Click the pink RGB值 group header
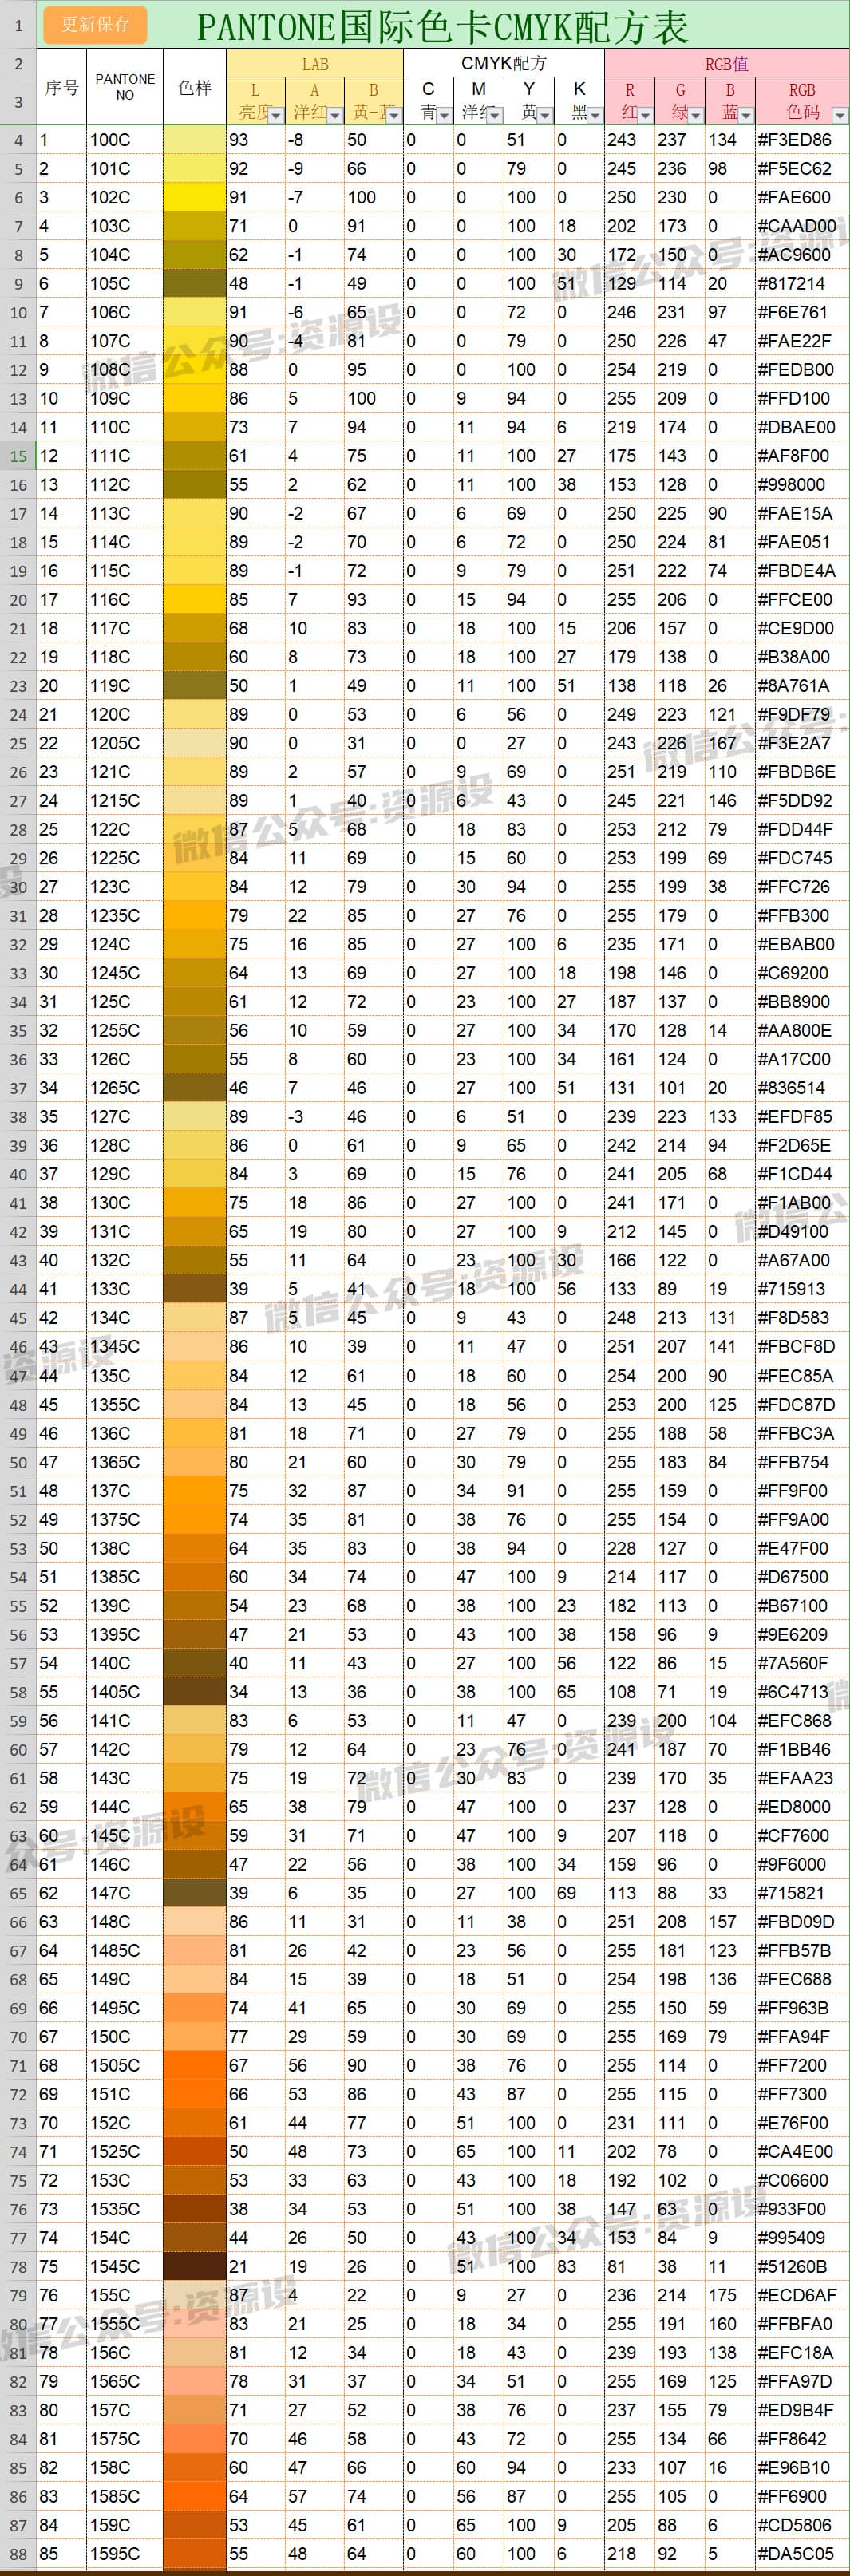850x2576 pixels. tap(727, 63)
